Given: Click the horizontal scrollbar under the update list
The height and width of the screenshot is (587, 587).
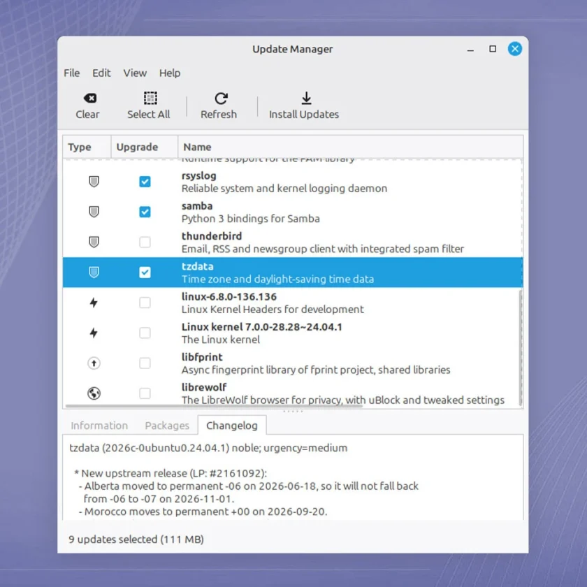Looking at the screenshot, I should pyautogui.click(x=214, y=406).
